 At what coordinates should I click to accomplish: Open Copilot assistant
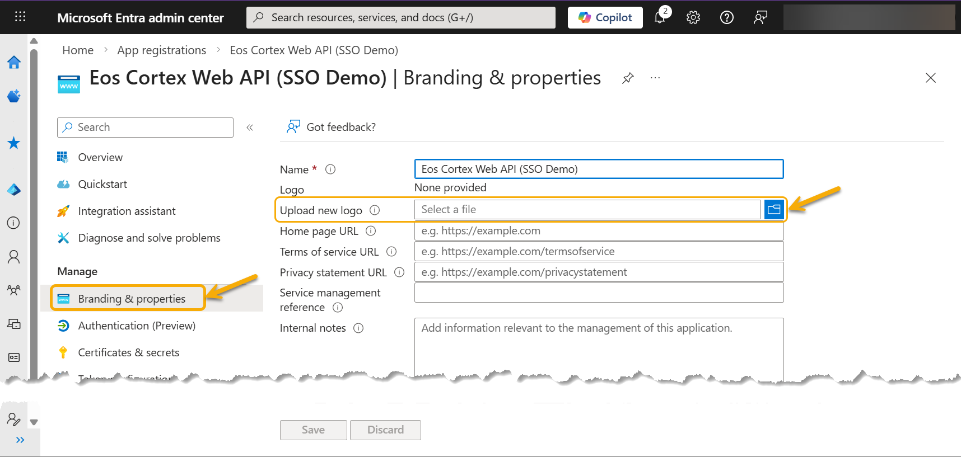click(605, 17)
